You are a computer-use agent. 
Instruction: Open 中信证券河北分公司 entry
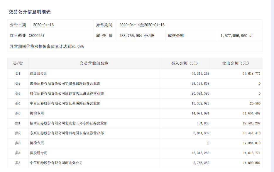tap(56, 163)
